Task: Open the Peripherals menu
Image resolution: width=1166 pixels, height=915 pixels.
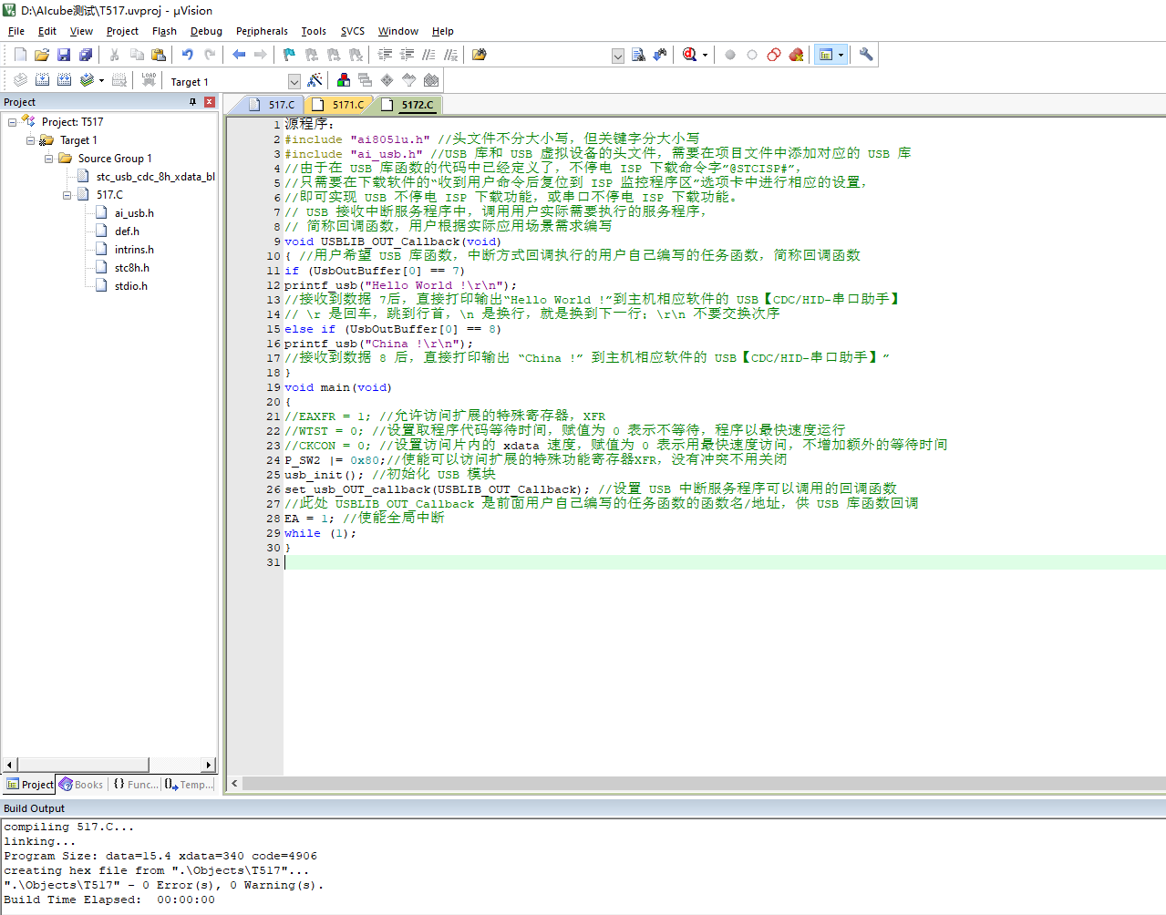Action: click(x=262, y=31)
